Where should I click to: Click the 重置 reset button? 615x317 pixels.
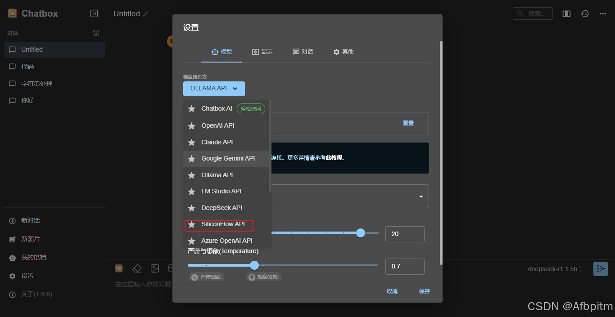point(408,123)
